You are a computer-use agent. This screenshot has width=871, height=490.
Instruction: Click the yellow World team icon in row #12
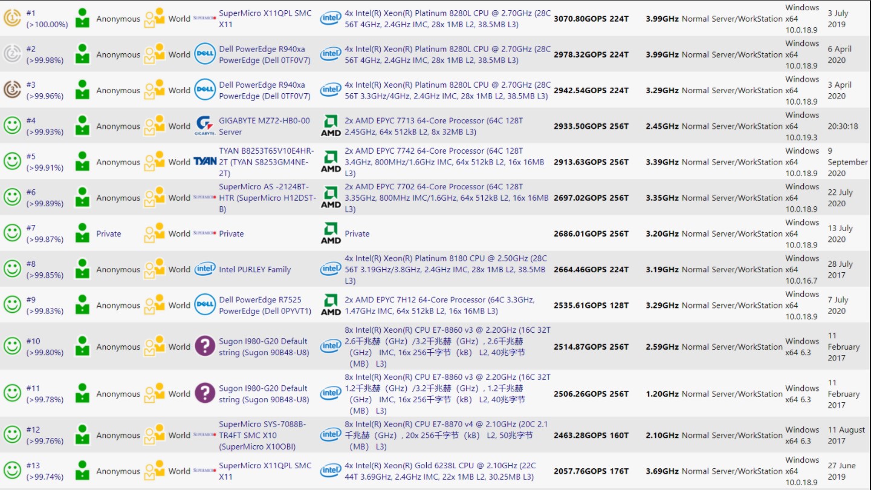coord(154,435)
